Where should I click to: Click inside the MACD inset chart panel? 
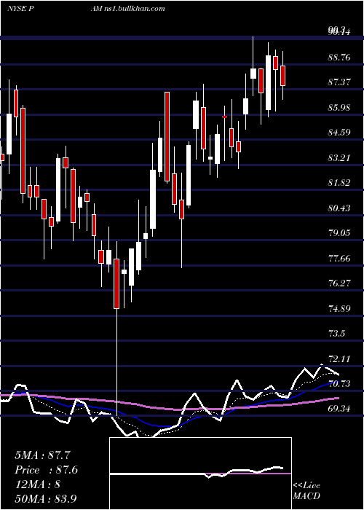tap(200, 474)
